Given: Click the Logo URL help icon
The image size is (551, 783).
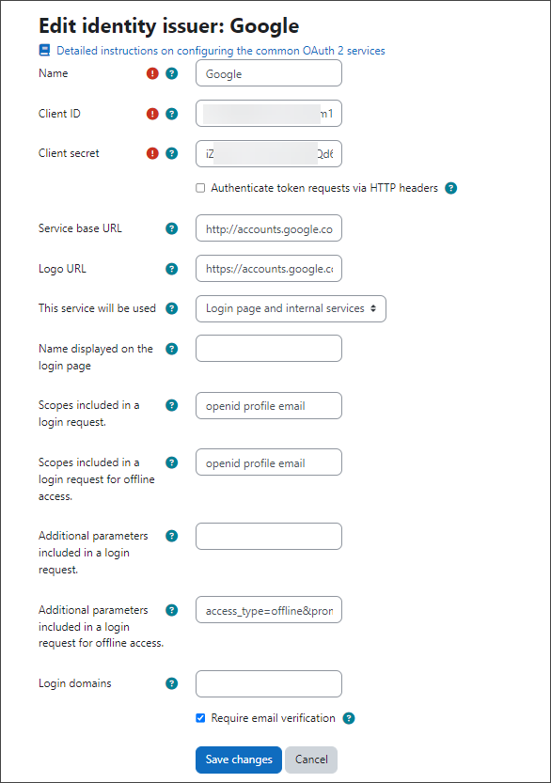Looking at the screenshot, I should 171,269.
